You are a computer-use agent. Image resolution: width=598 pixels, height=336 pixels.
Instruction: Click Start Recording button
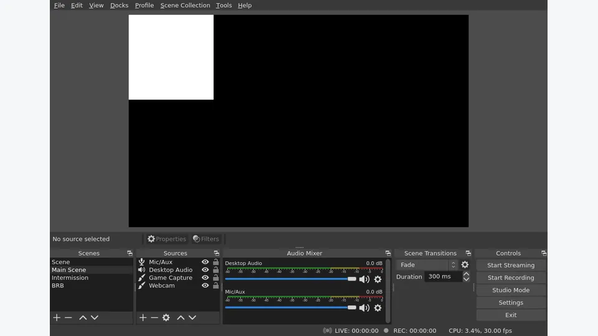(511, 278)
